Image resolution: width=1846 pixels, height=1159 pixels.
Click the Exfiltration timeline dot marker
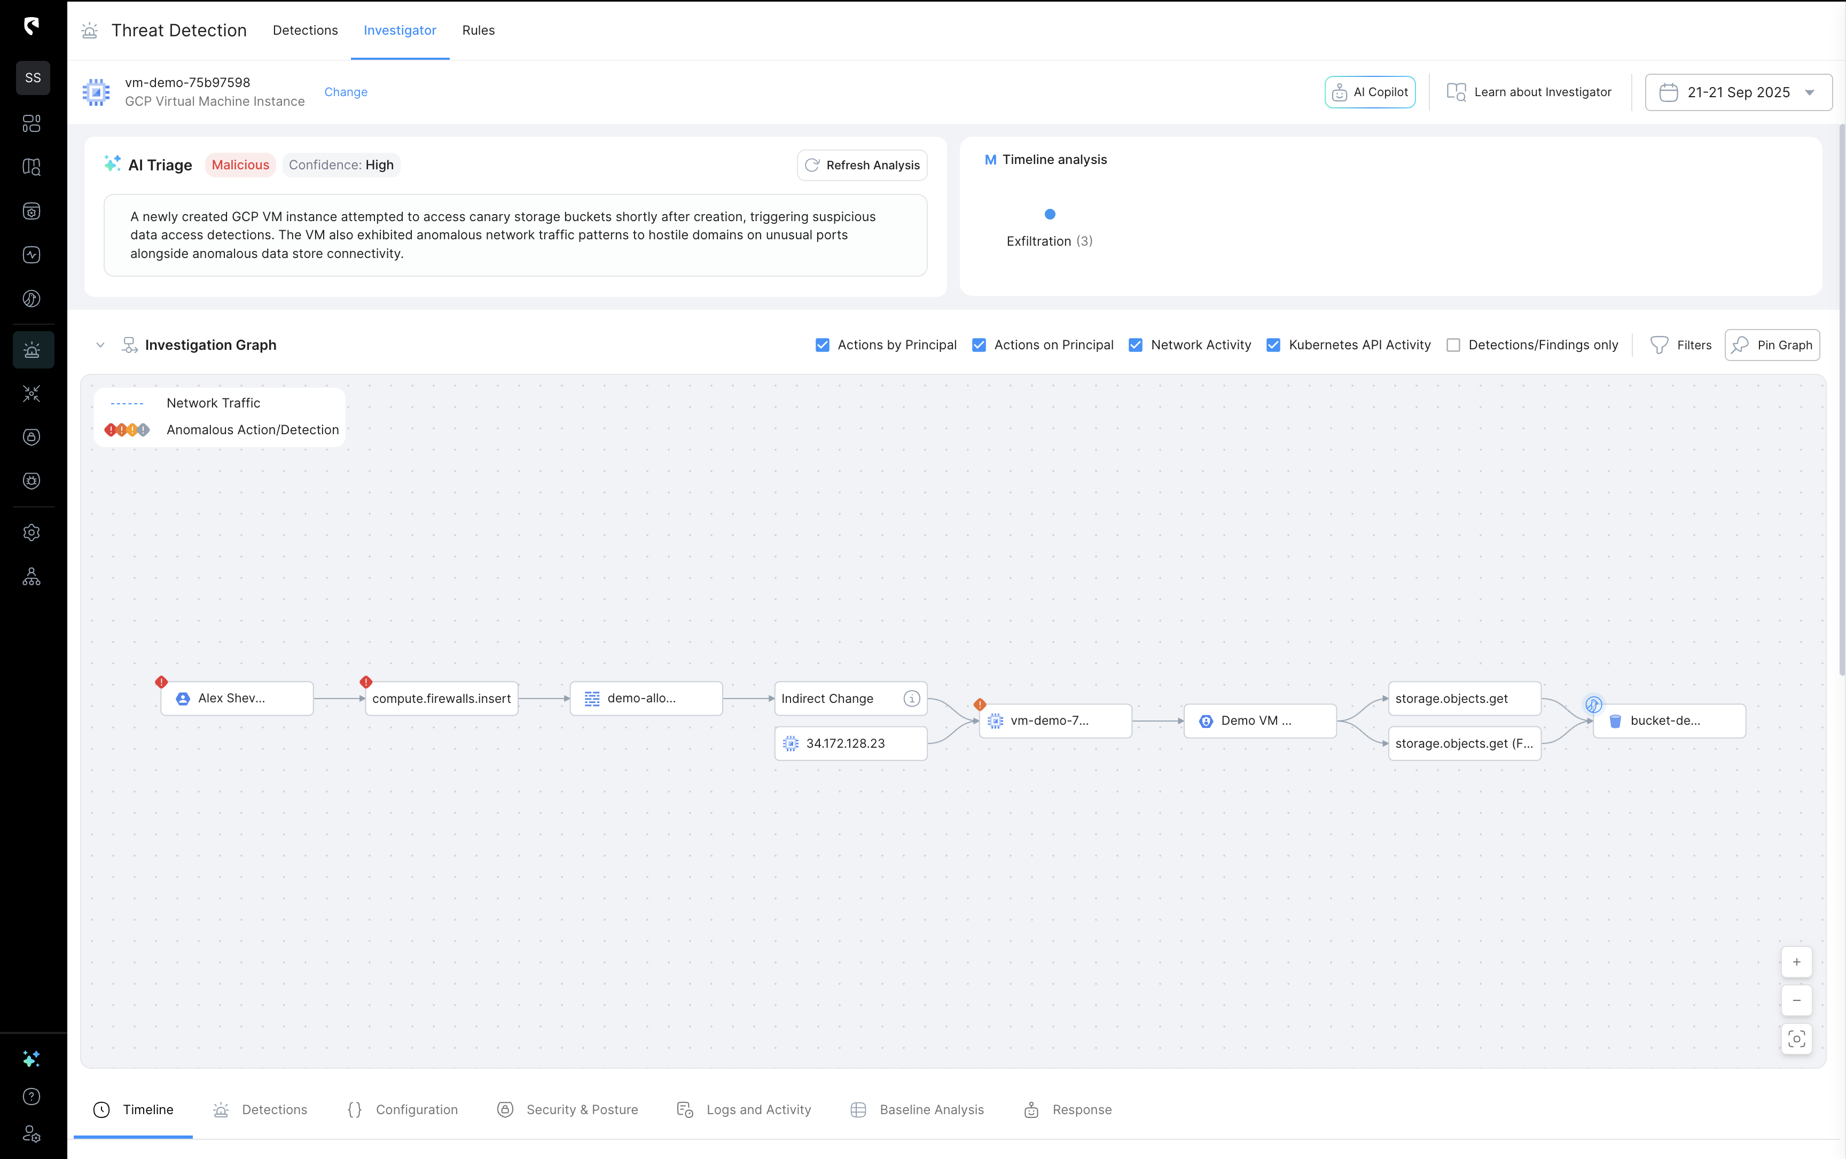click(x=1050, y=214)
